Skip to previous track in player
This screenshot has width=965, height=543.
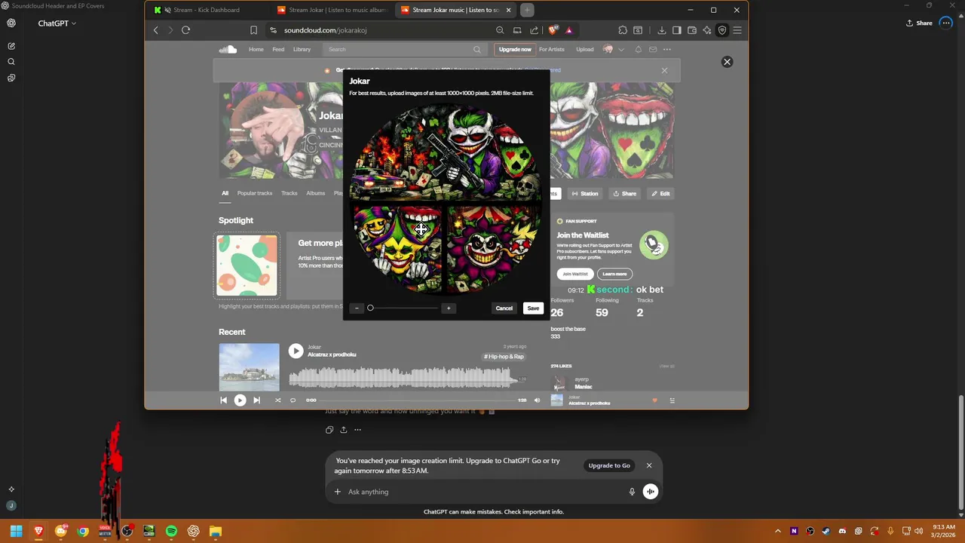pyautogui.click(x=223, y=400)
